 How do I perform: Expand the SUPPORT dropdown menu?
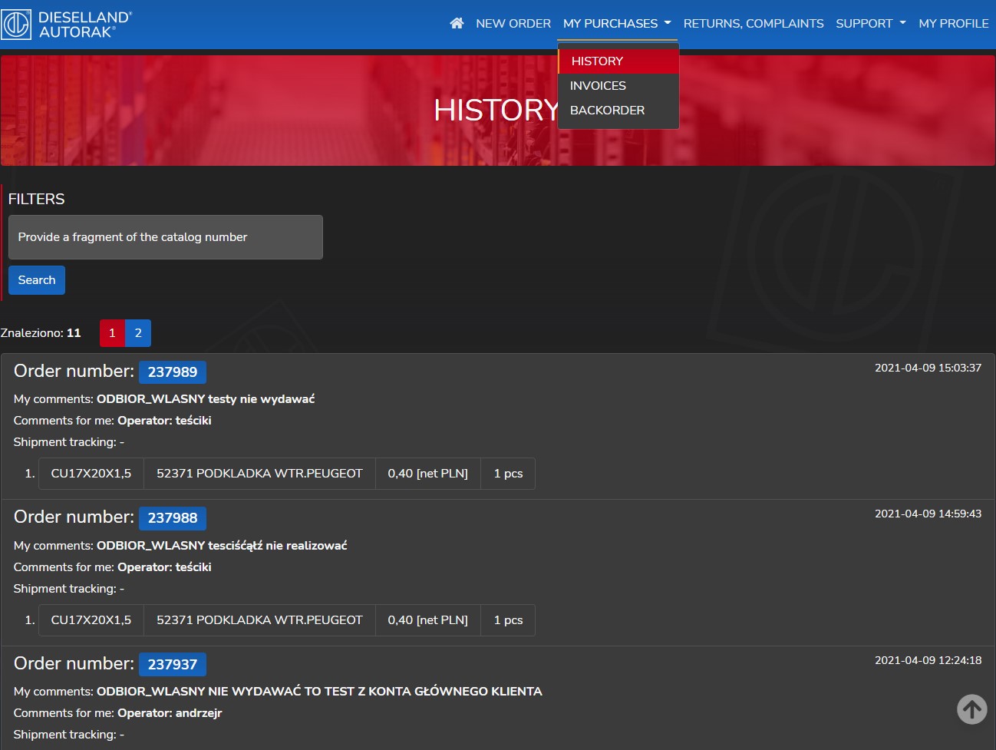(x=871, y=24)
